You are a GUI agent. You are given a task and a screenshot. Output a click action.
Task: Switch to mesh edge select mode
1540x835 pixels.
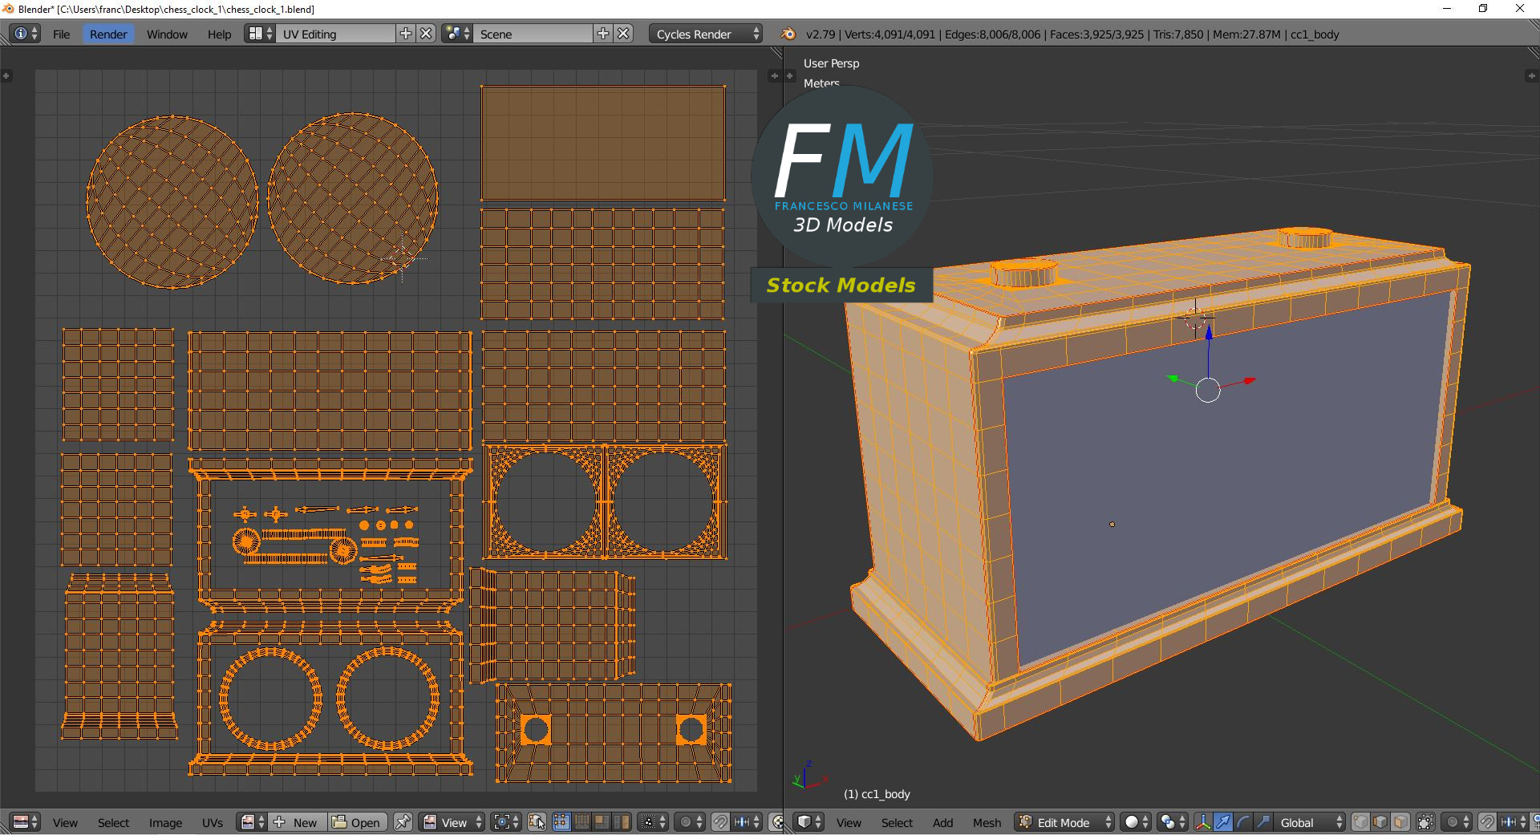[x=1380, y=822]
